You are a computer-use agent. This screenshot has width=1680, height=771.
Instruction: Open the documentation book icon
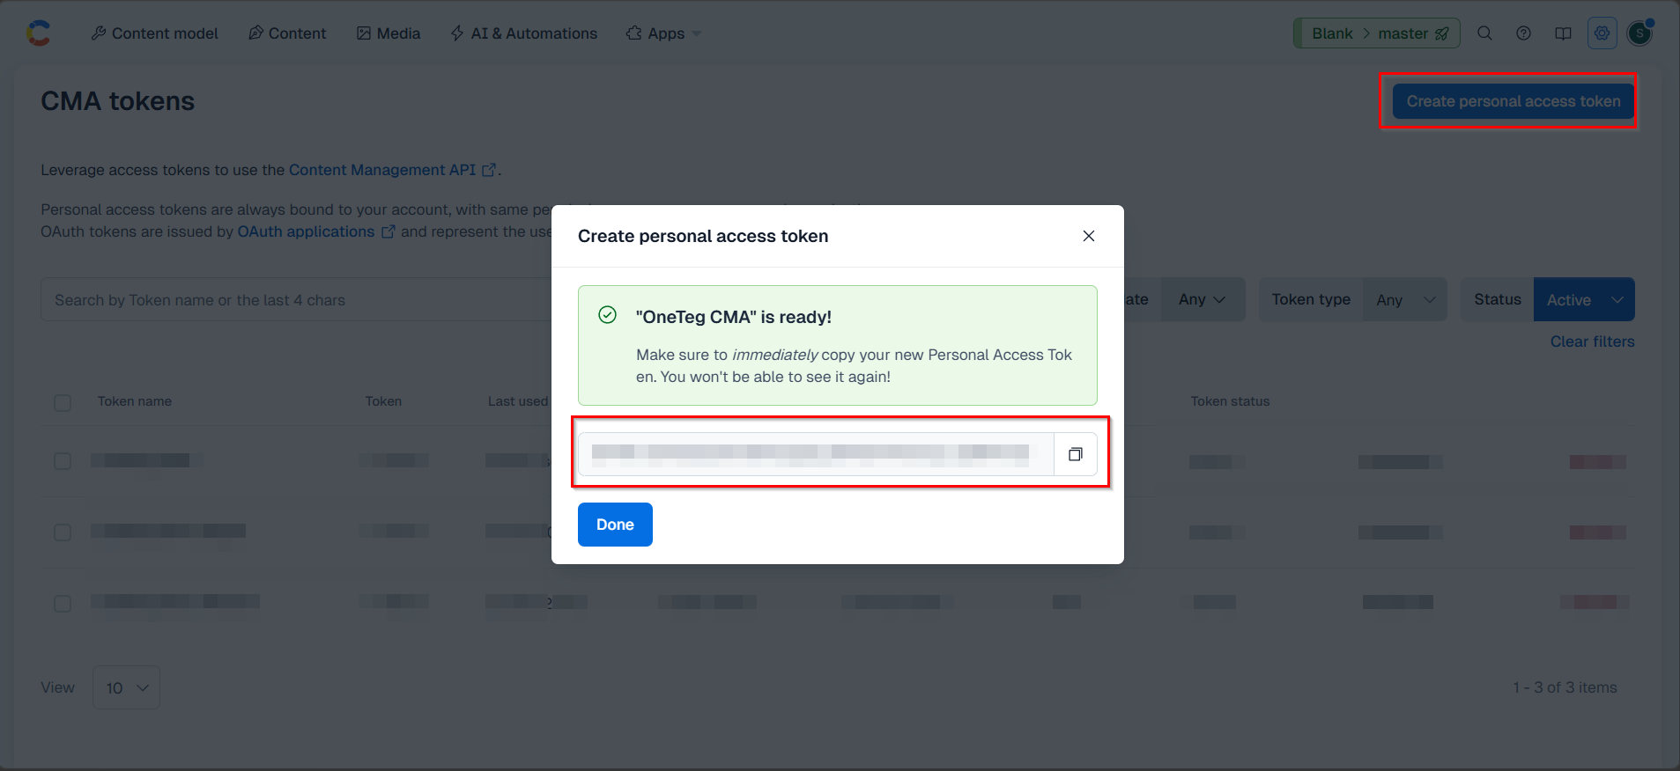pyautogui.click(x=1563, y=33)
